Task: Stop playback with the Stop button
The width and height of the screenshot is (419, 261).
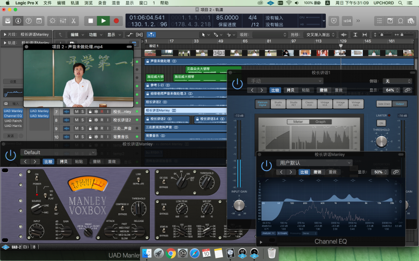Action: (x=91, y=21)
